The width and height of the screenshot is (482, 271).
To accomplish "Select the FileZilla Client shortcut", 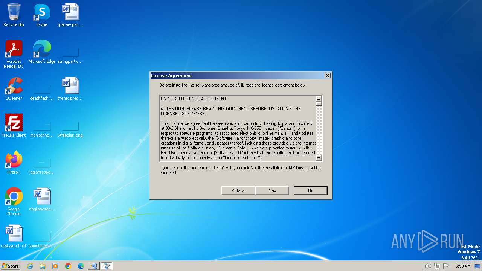I will pos(14,126).
